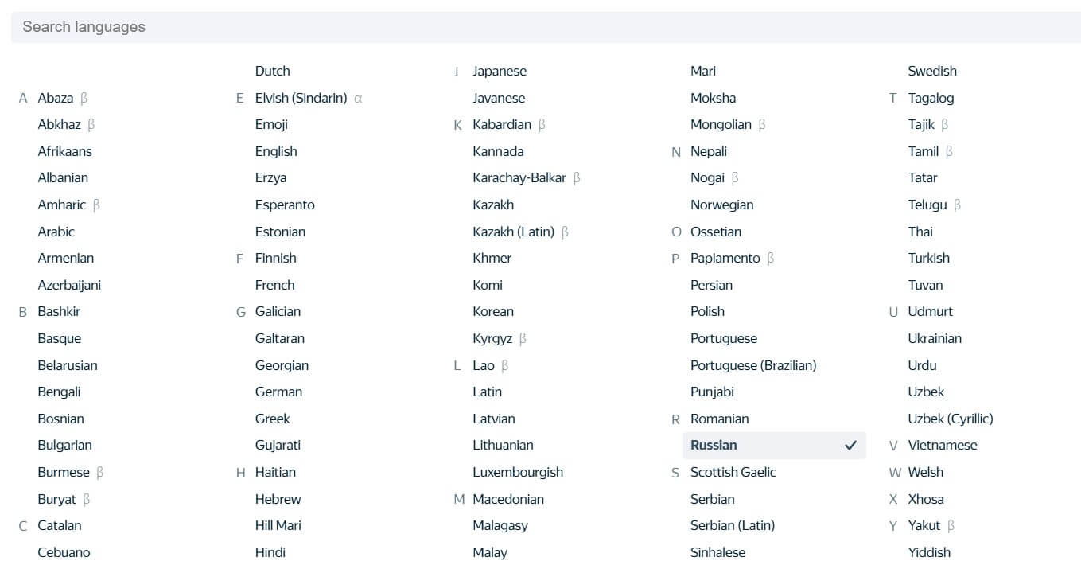
Task: Choose Vietnamese in the V section
Action: (x=942, y=445)
